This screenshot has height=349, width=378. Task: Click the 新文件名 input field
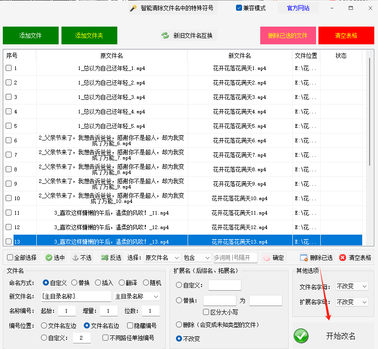tap(76, 296)
